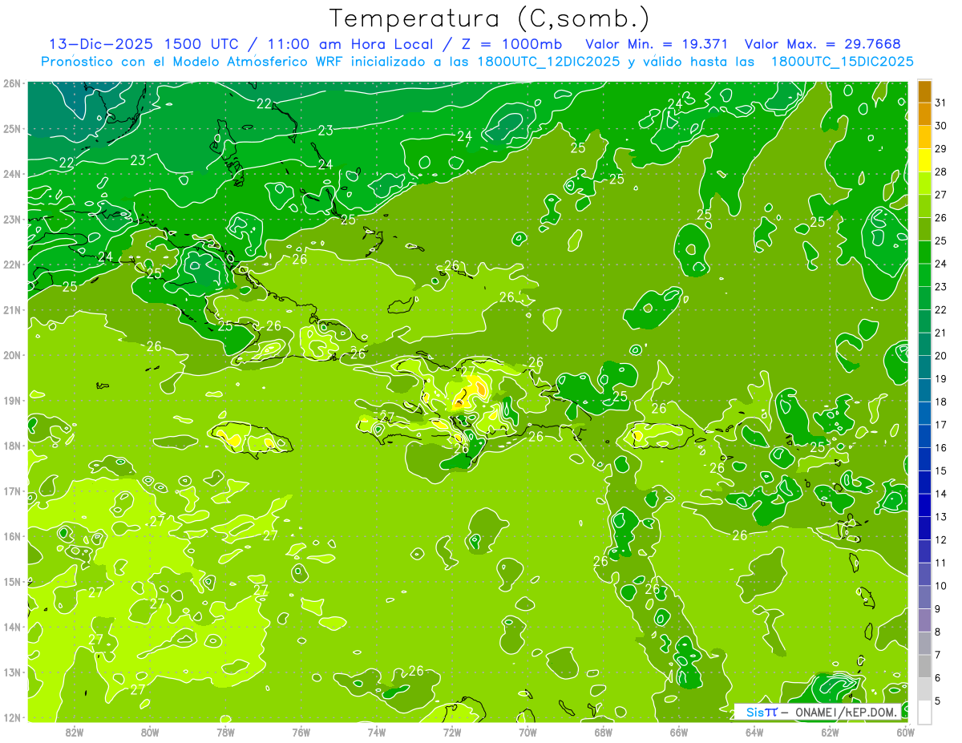This screenshot has height=743, width=962.
Task: Click the 25N latitude axis label
Action: pos(12,128)
